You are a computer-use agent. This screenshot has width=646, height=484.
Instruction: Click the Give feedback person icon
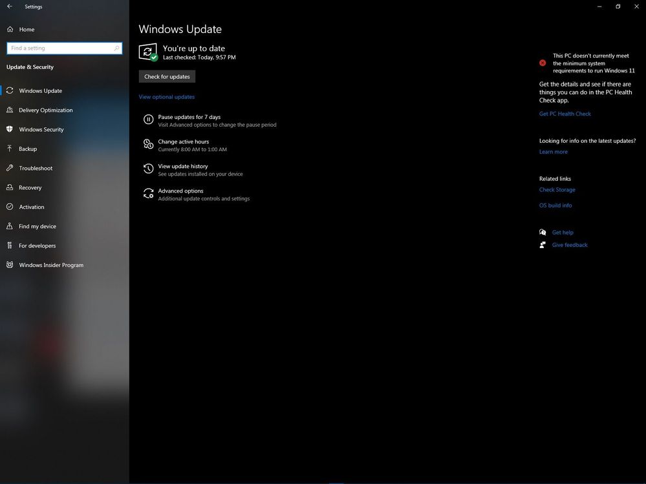[543, 245]
